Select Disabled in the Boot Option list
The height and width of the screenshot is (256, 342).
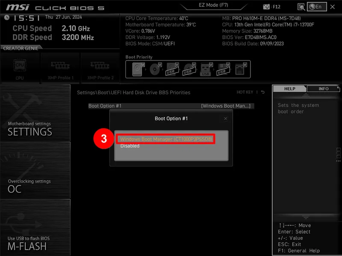pos(130,146)
